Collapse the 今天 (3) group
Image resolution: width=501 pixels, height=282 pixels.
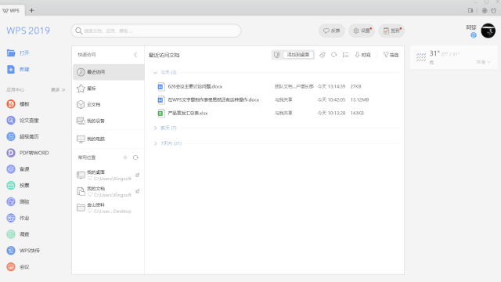coord(155,73)
